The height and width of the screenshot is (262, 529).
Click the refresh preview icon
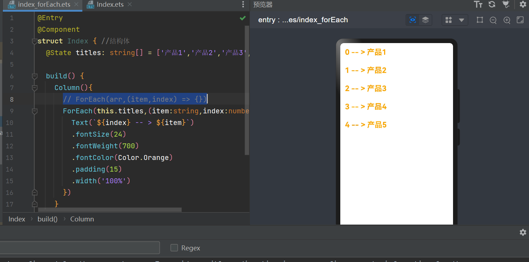pos(492,4)
